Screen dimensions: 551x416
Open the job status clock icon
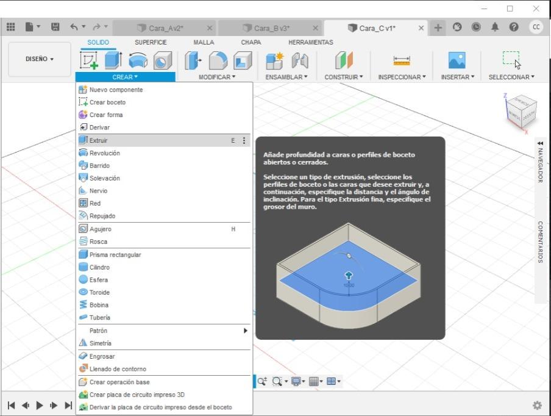pos(476,27)
